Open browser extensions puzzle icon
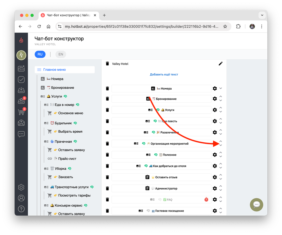Image resolution: width=282 pixels, height=235 pixels. click(238, 26)
